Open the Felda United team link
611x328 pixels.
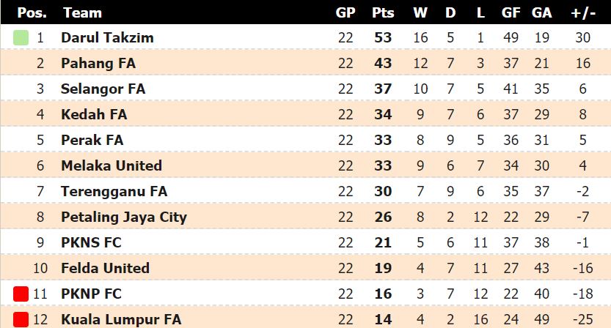click(105, 268)
